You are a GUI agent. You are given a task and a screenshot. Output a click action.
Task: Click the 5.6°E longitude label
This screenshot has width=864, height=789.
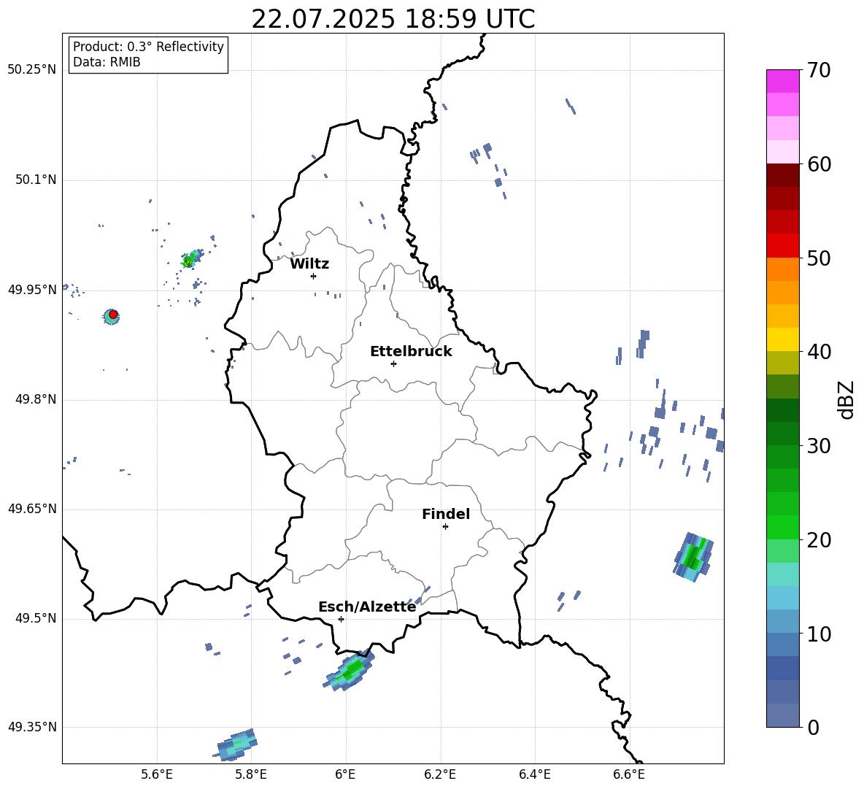[x=157, y=774]
